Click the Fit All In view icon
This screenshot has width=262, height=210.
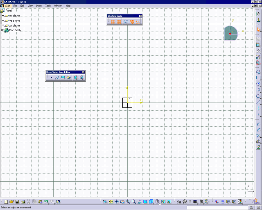111,202
